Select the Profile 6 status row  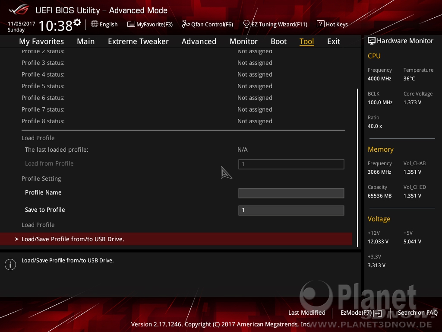pos(183,98)
